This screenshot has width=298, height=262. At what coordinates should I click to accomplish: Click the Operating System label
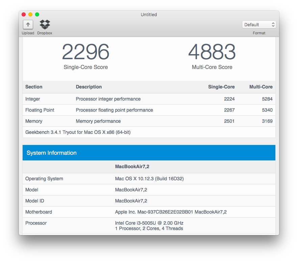44,179
